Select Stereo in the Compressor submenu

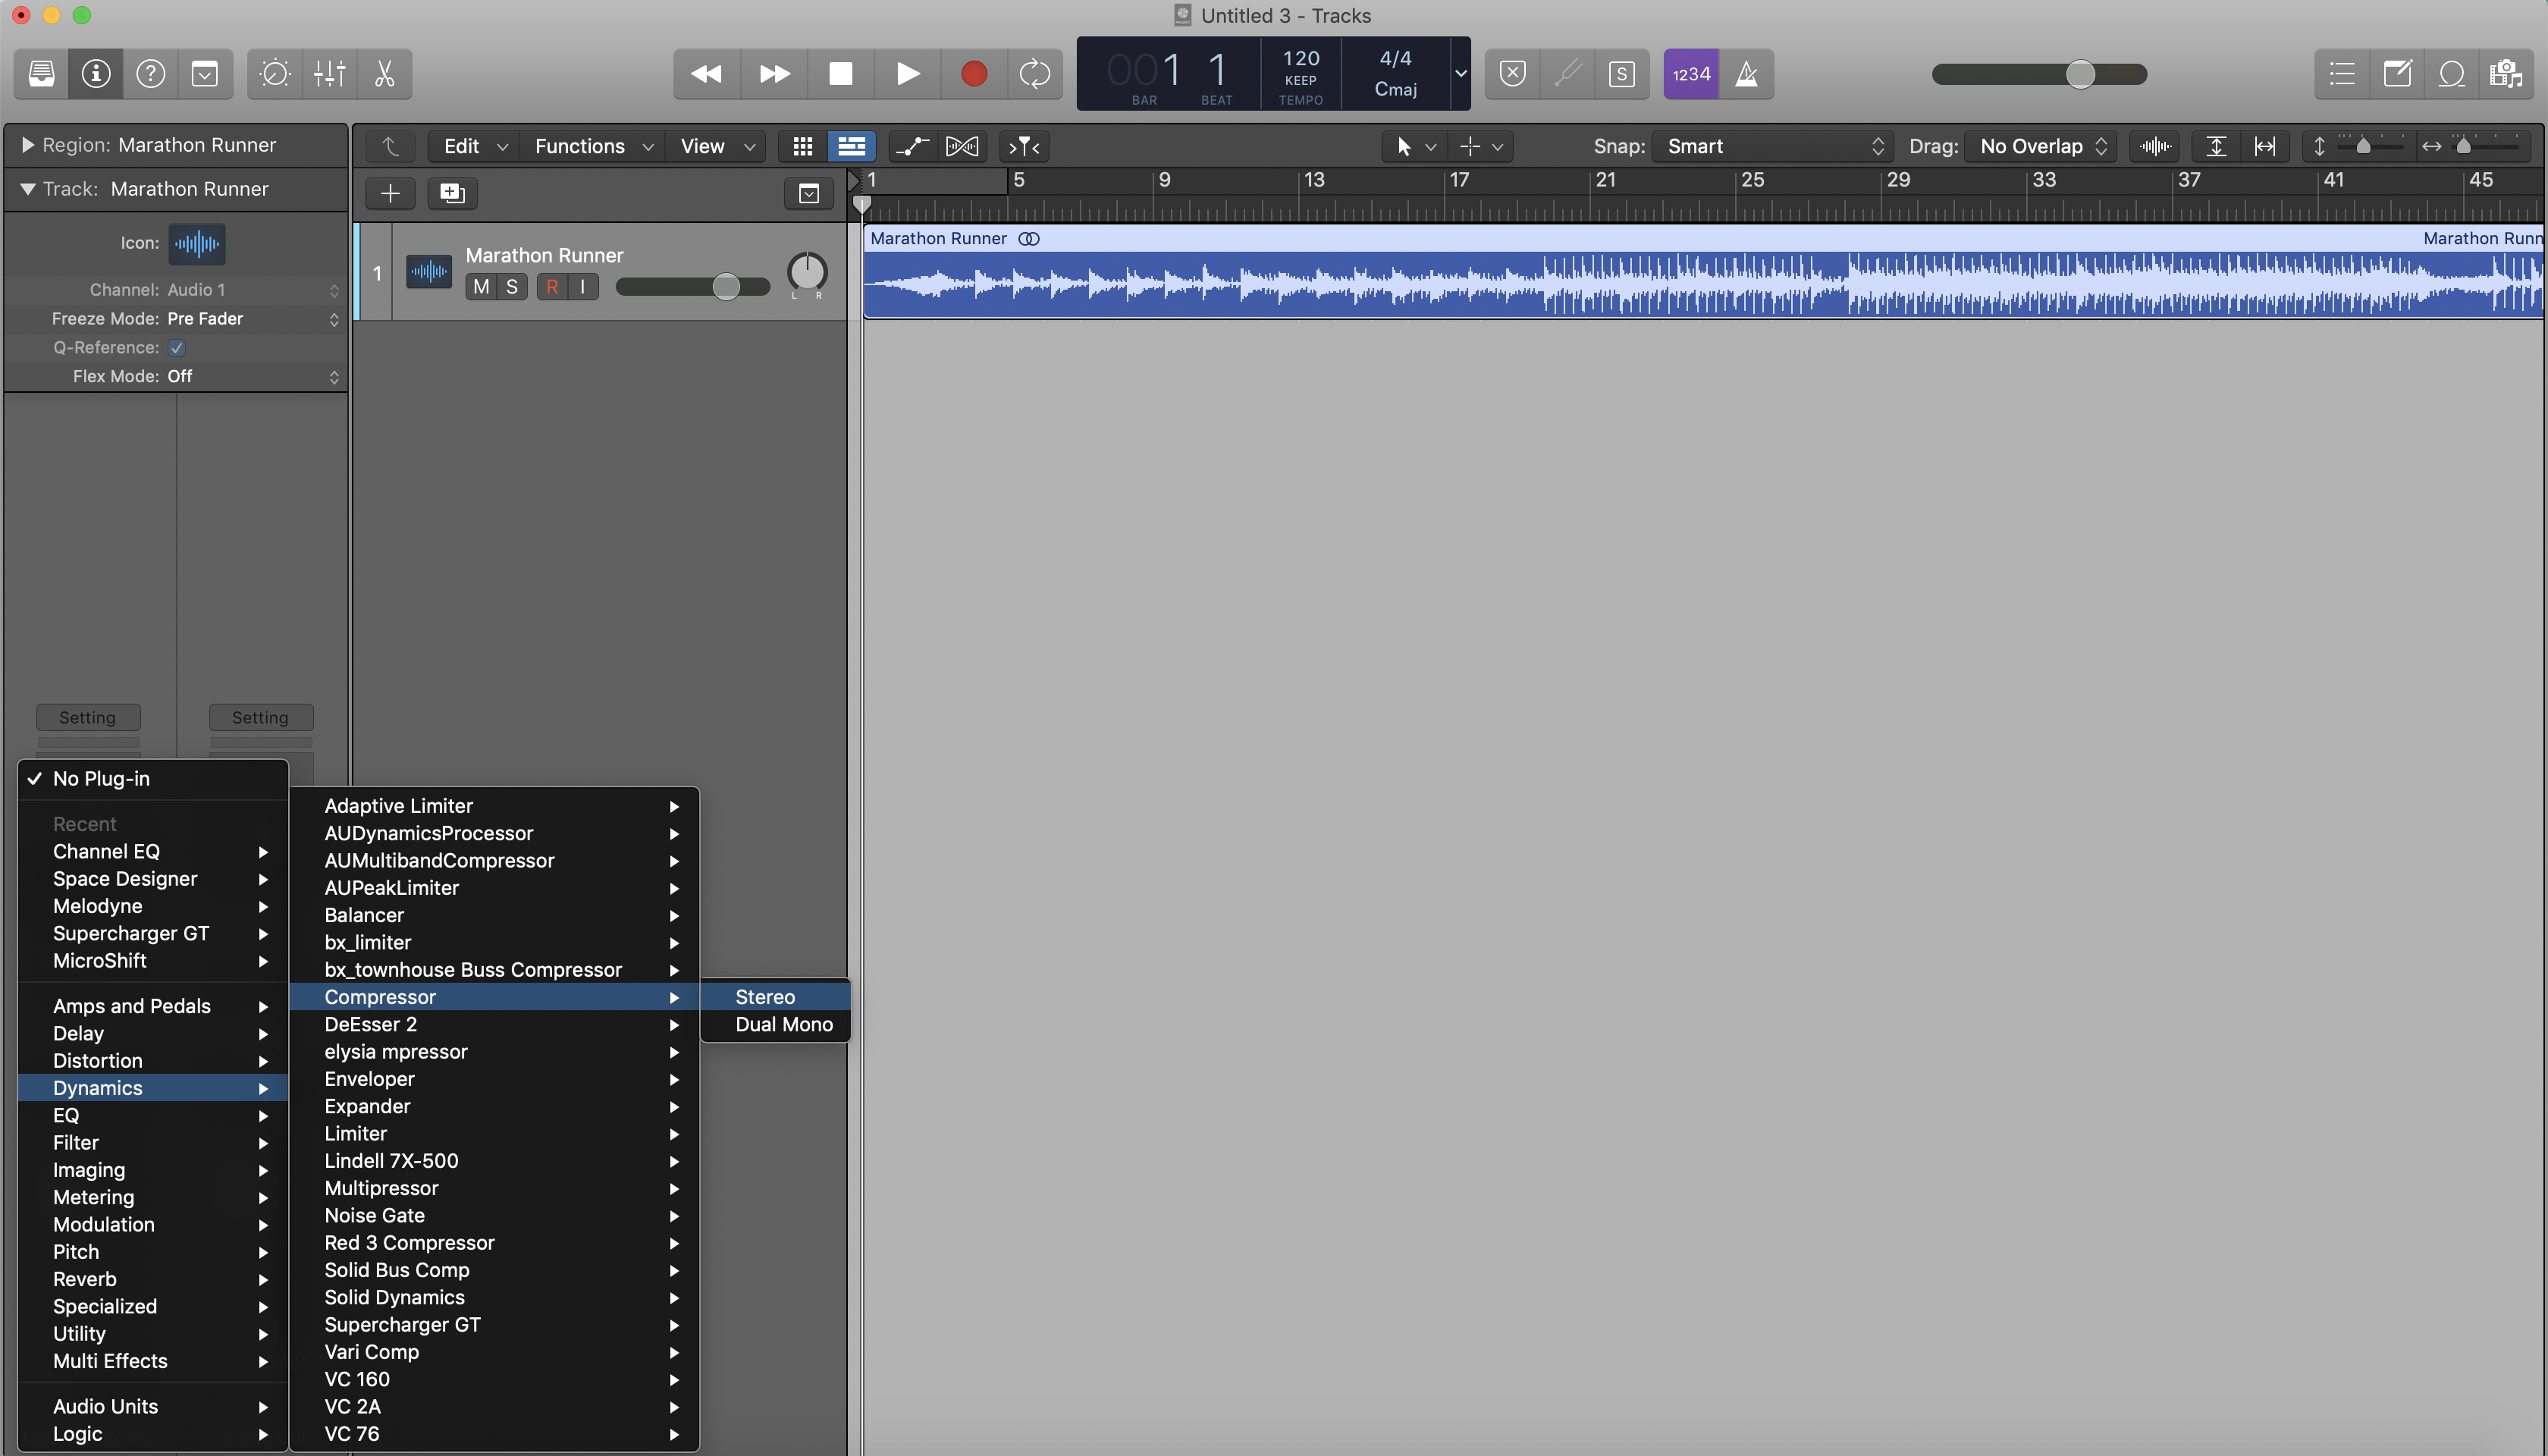765,997
